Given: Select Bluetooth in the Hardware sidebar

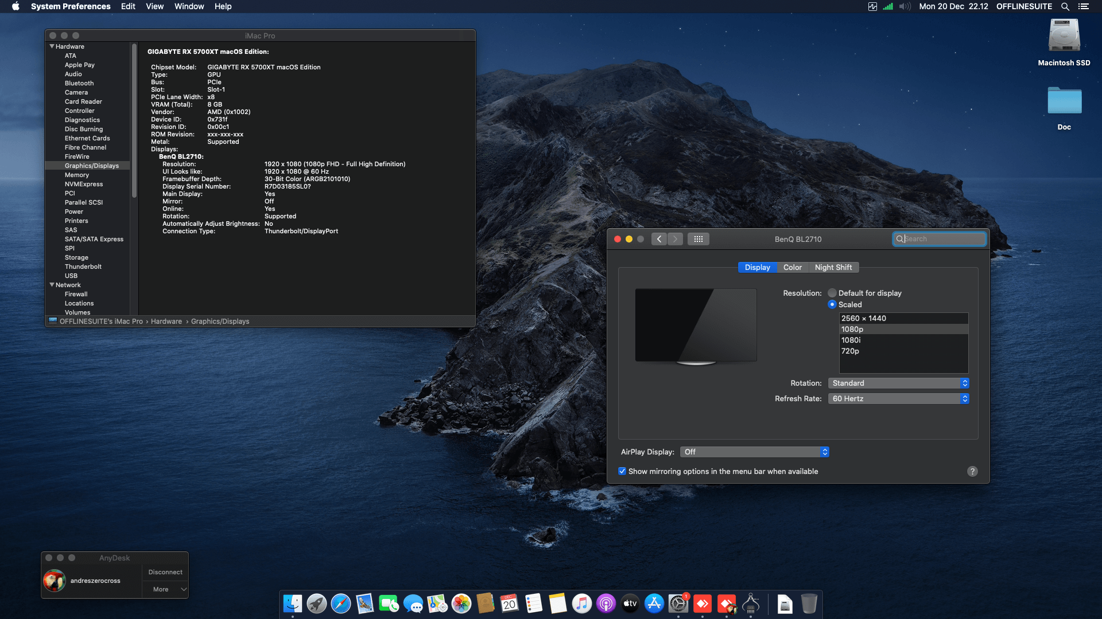Looking at the screenshot, I should pyautogui.click(x=79, y=83).
